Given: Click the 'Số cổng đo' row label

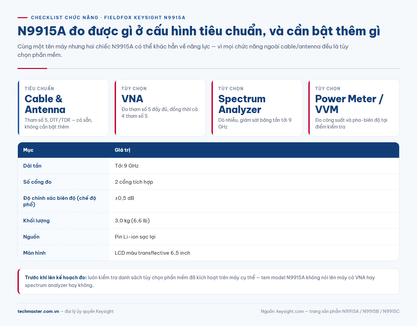Looking at the screenshot, I should (37, 182).
